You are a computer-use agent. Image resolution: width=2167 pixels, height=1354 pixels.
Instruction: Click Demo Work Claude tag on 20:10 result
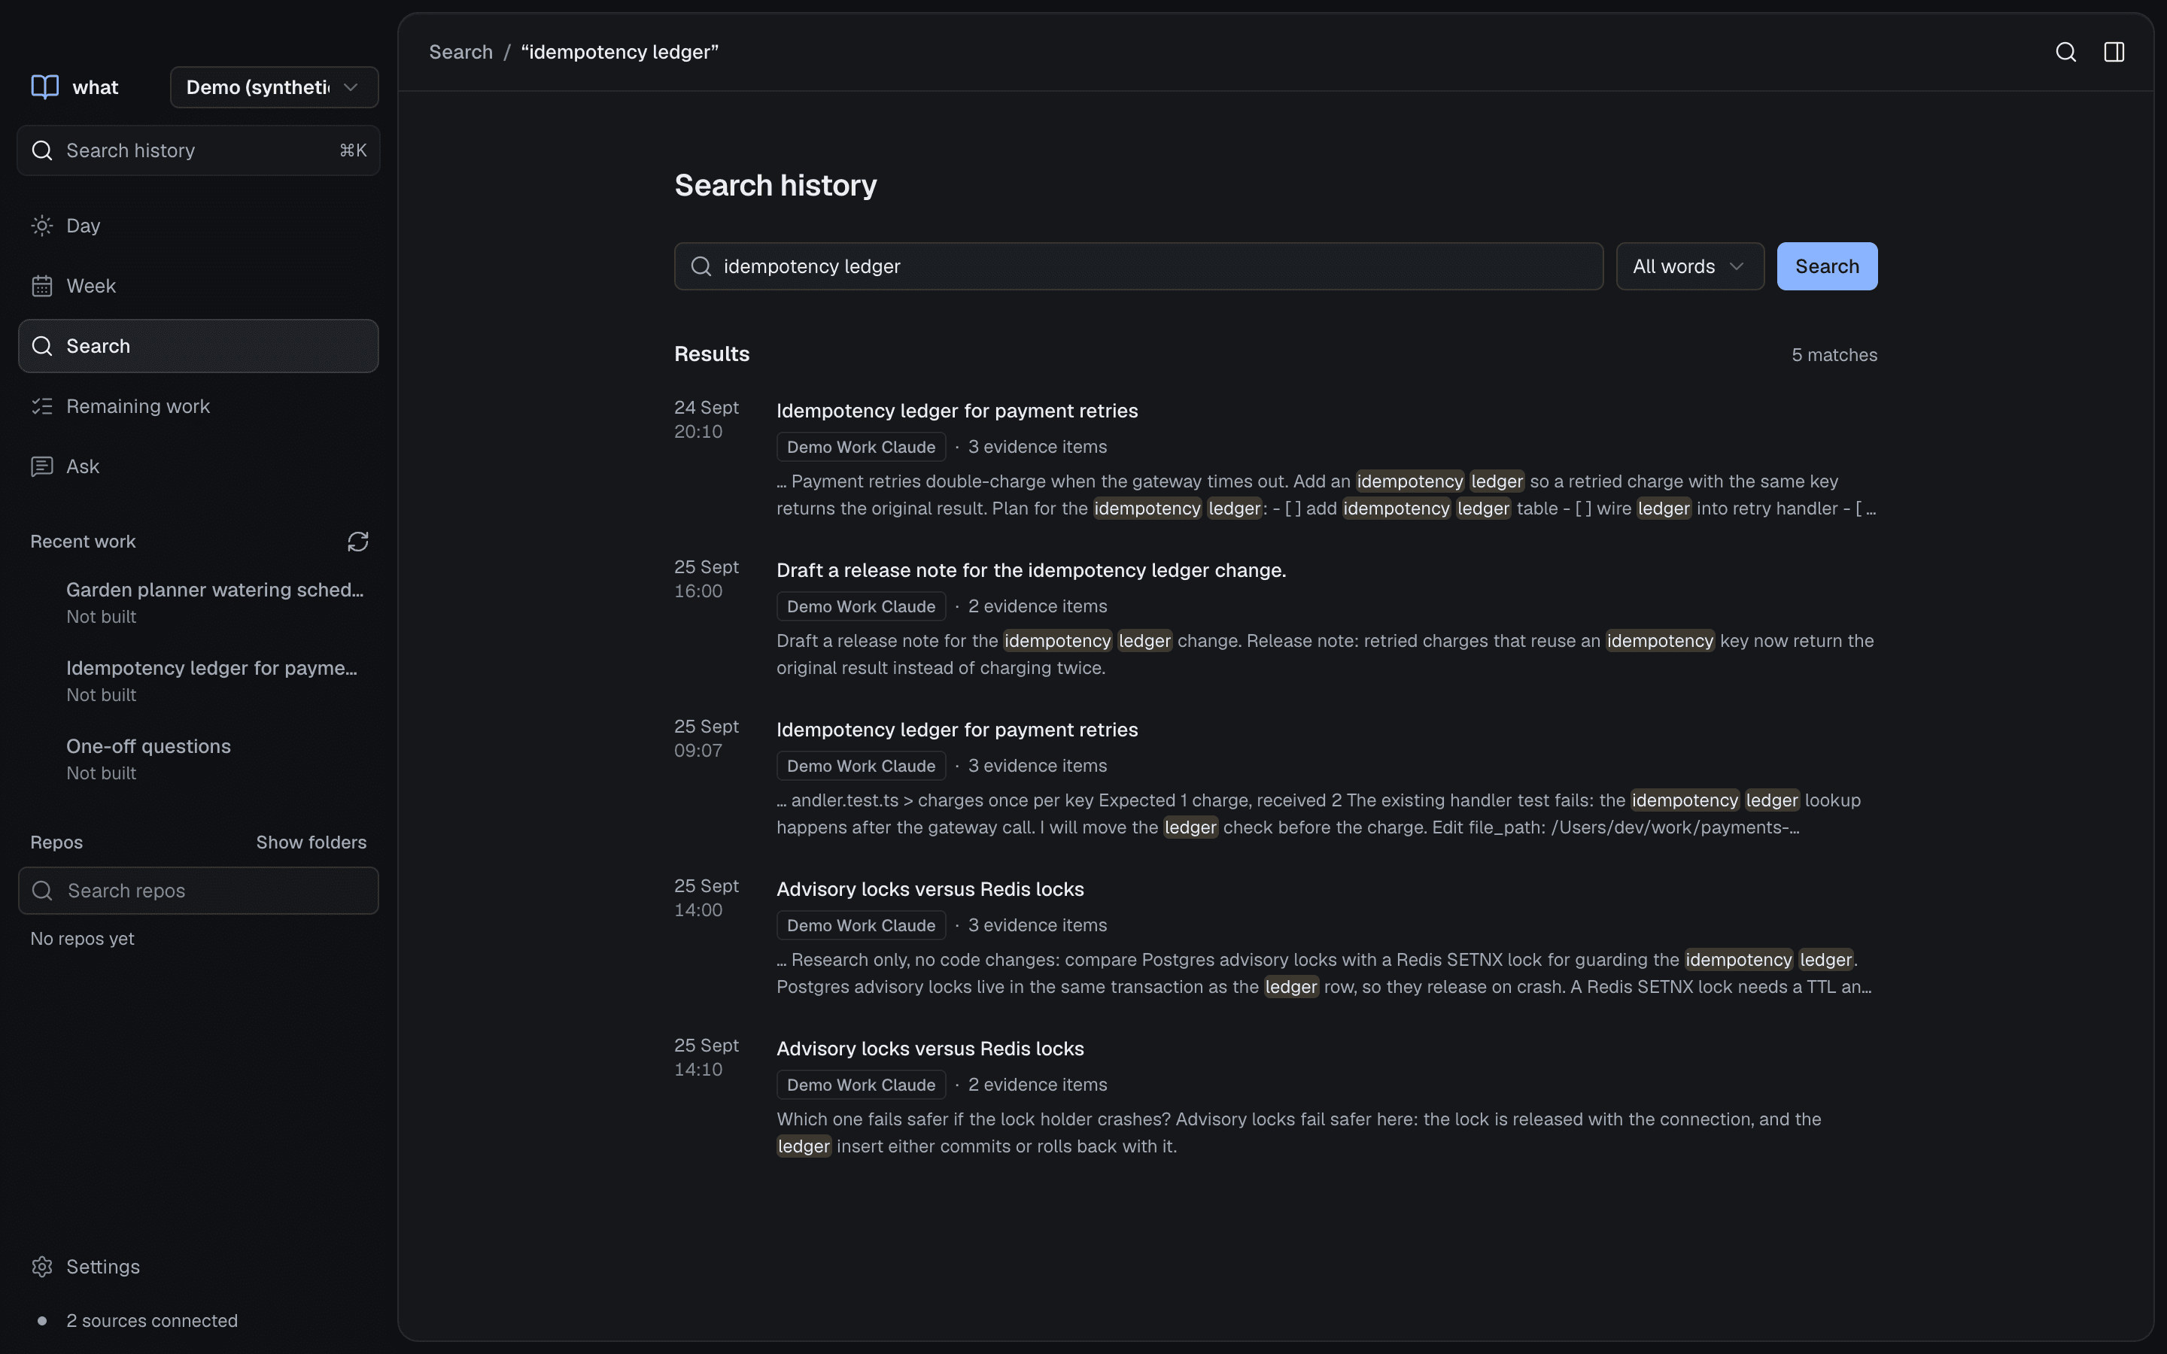pyautogui.click(x=861, y=447)
